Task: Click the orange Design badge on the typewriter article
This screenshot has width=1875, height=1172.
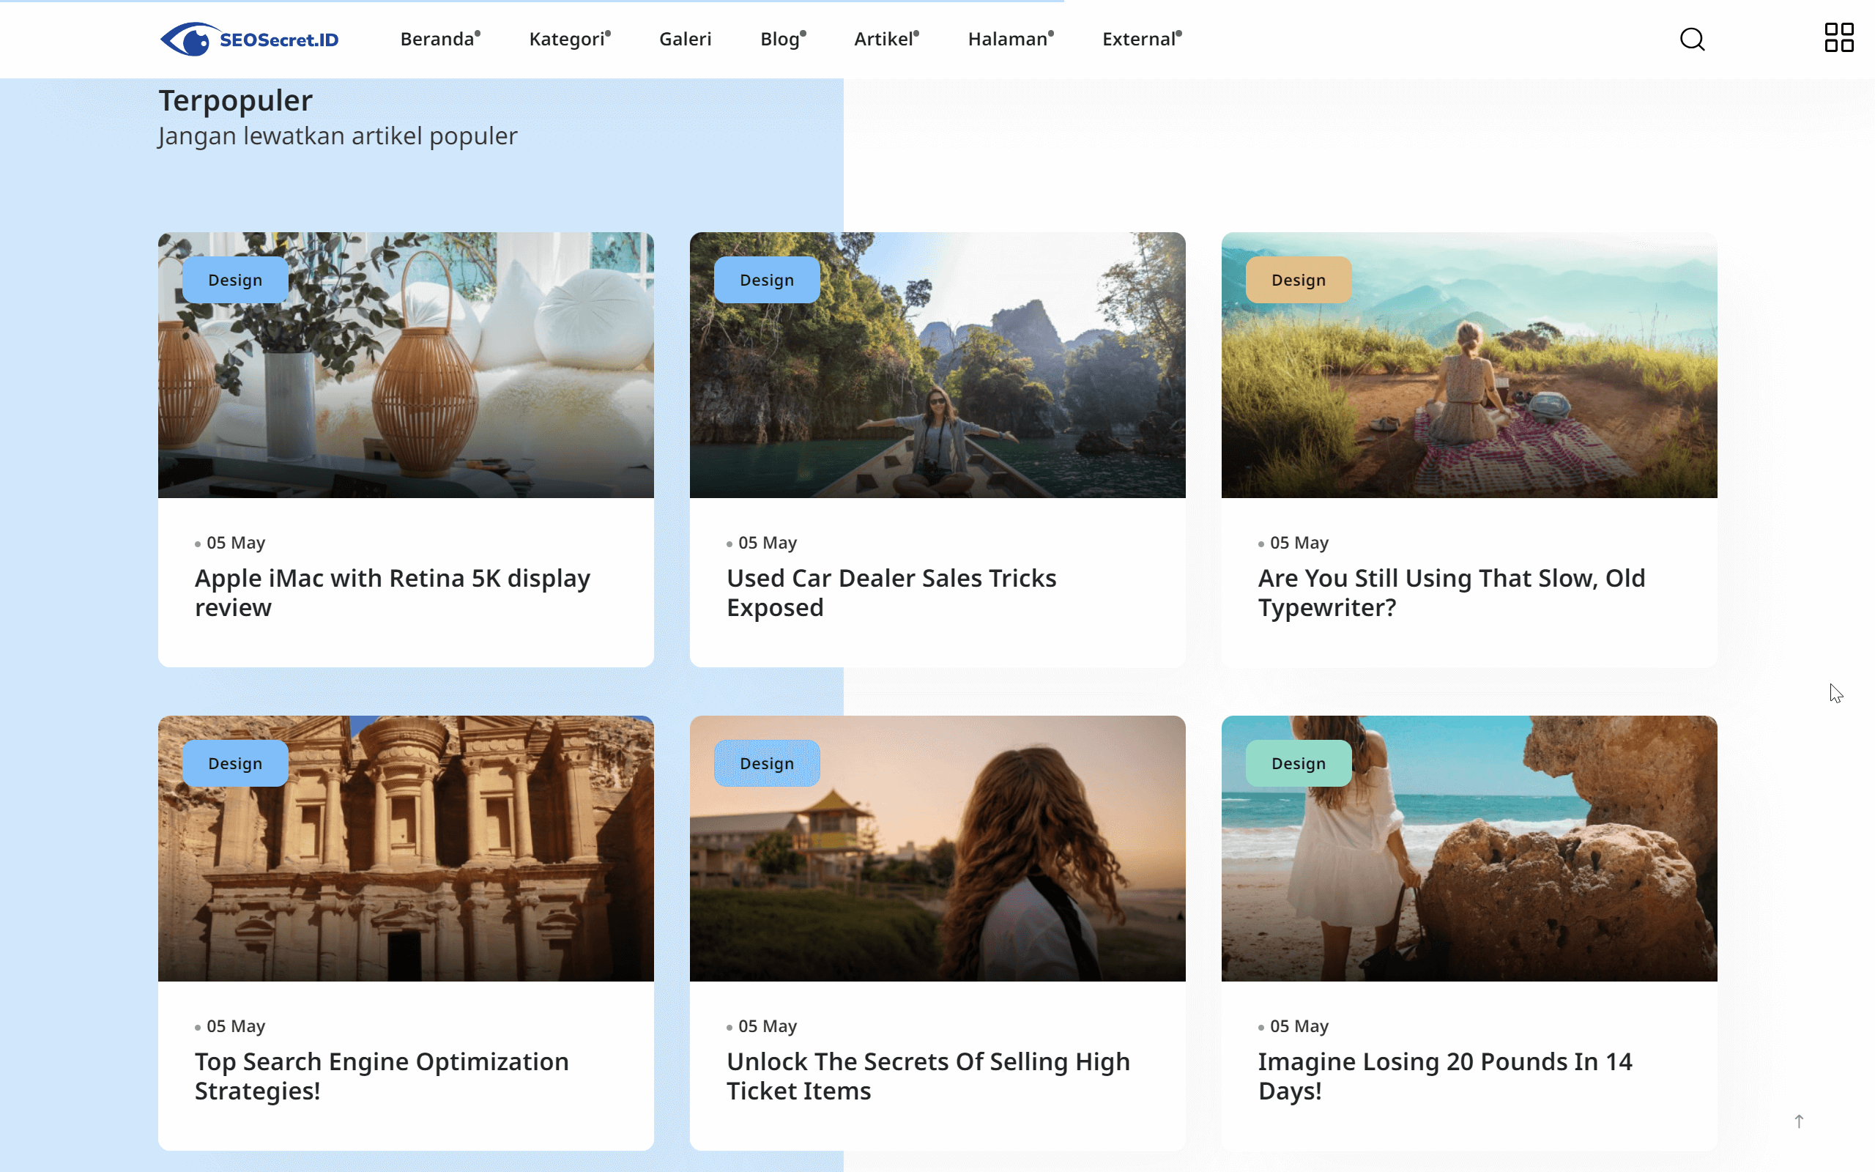Action: pyautogui.click(x=1299, y=280)
